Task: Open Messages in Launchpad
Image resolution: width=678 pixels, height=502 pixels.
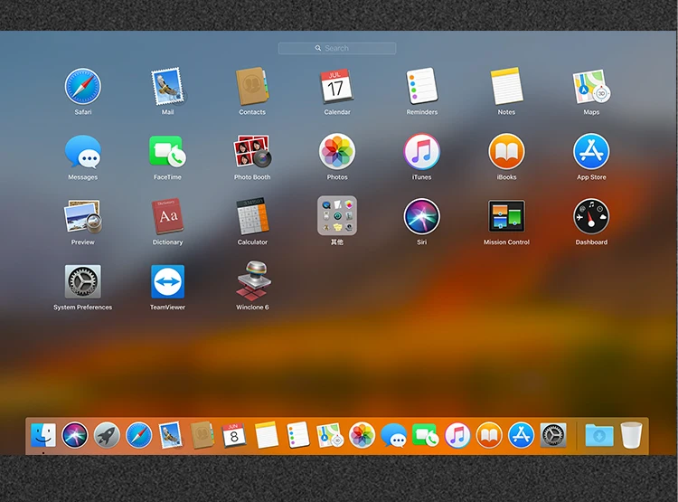Action: pyautogui.click(x=82, y=152)
